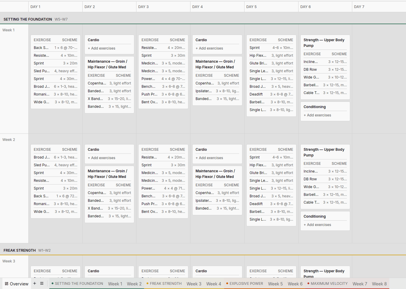Add exercises to Week 2 Day 4 Cardio
Image resolution: width=406 pixels, height=289 pixels.
tap(209, 158)
